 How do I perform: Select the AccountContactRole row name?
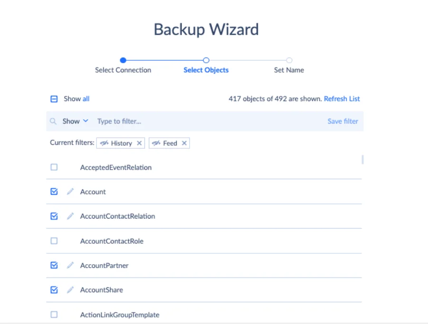[112, 241]
